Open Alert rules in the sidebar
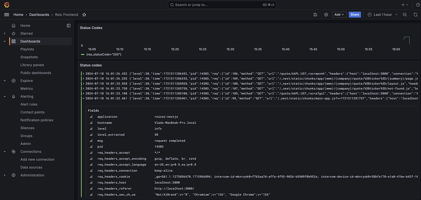 tap(29, 104)
